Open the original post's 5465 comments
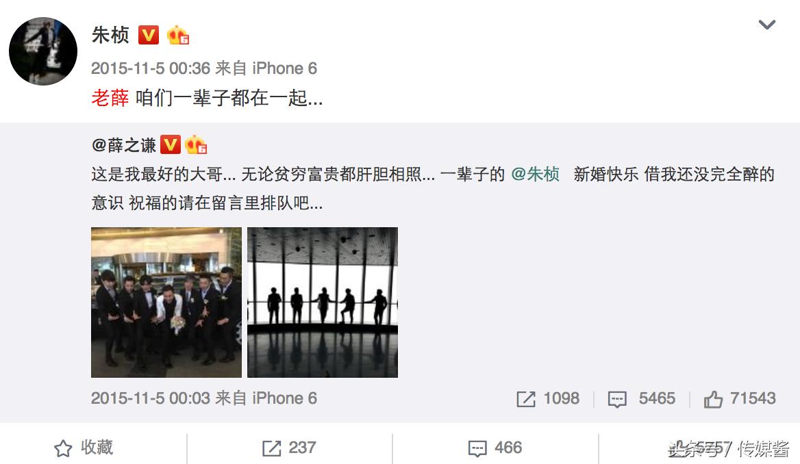 point(641,398)
